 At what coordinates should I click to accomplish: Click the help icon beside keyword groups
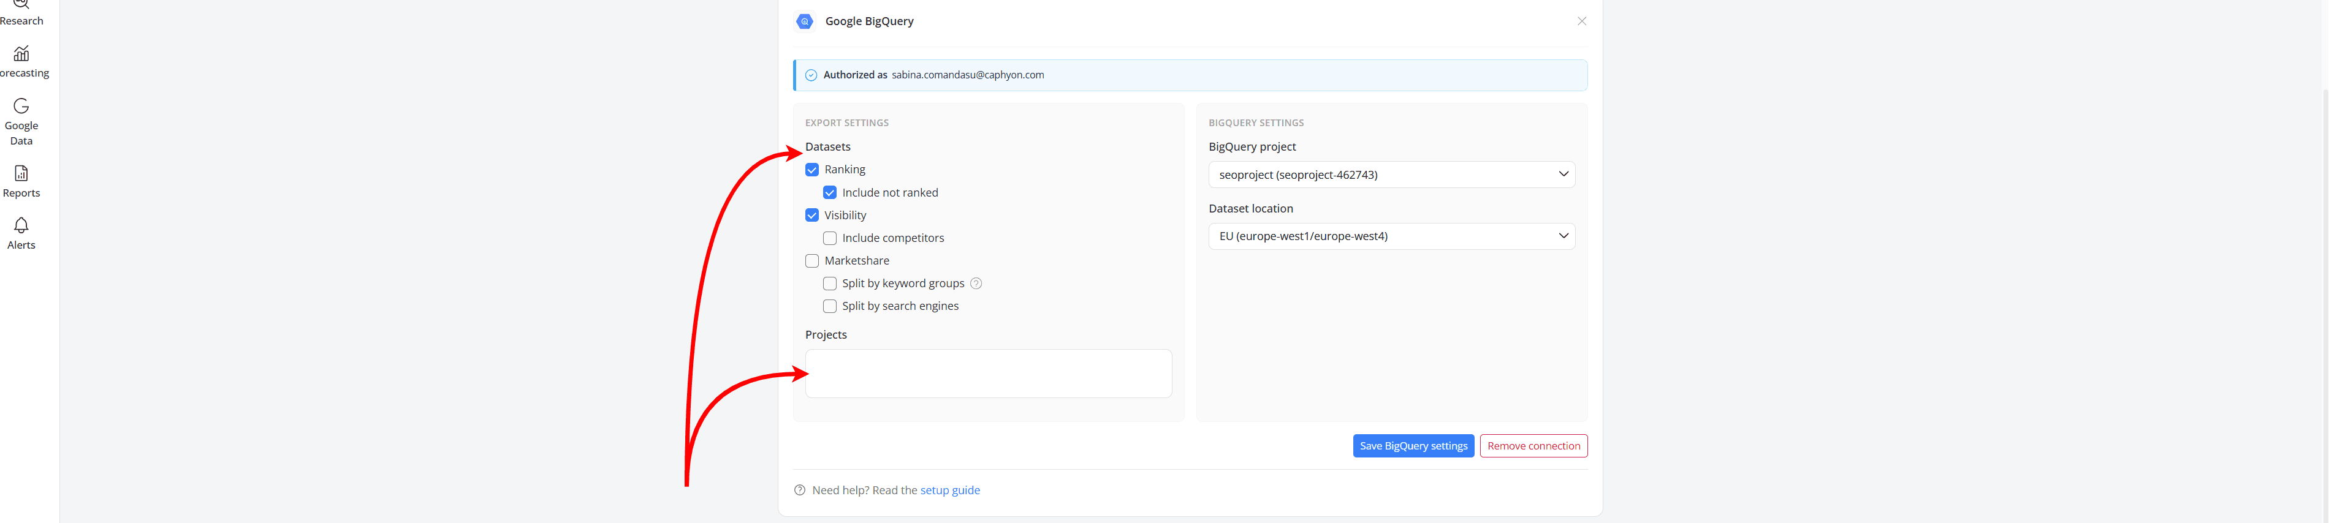coord(976,284)
